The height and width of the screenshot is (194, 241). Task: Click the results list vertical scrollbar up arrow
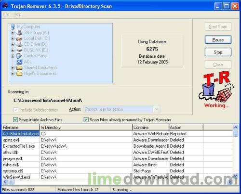click(x=236, y=128)
